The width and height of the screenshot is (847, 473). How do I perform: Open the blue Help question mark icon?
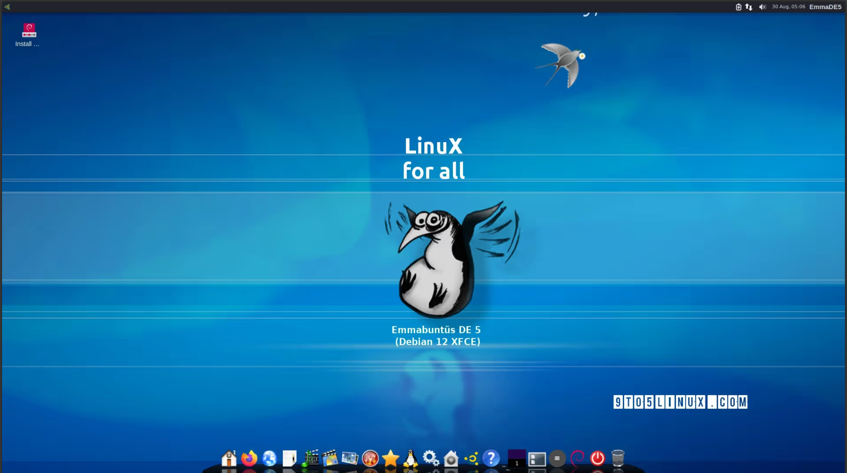pos(491,458)
